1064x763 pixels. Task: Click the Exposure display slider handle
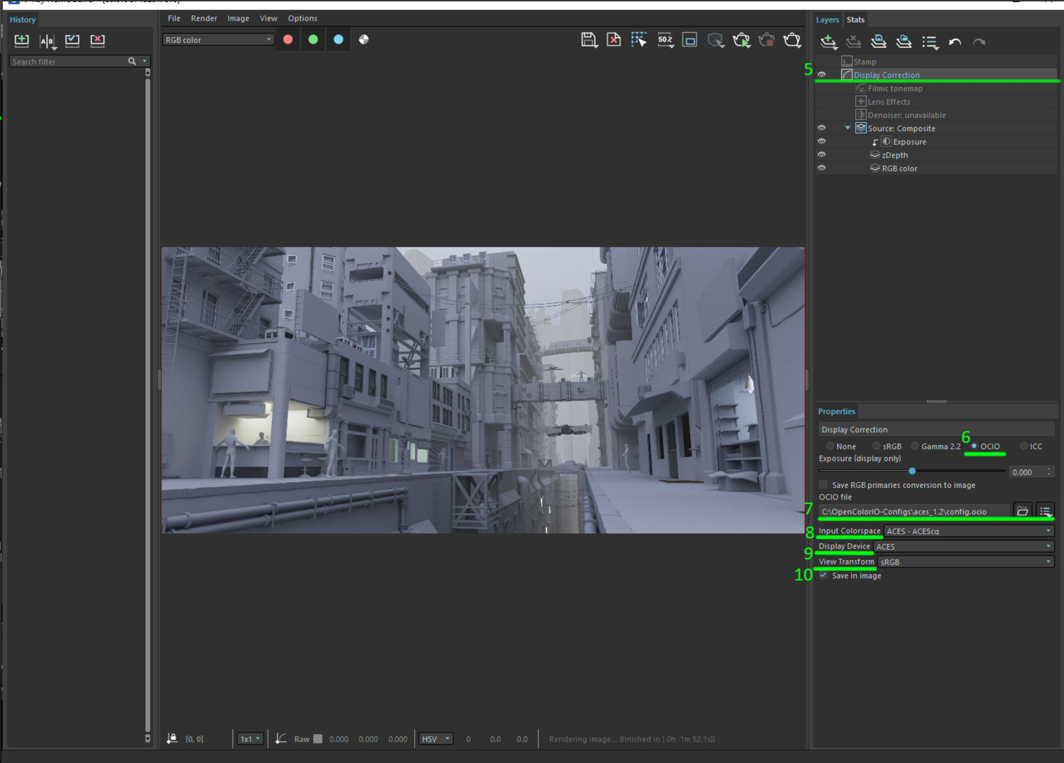pyautogui.click(x=912, y=471)
